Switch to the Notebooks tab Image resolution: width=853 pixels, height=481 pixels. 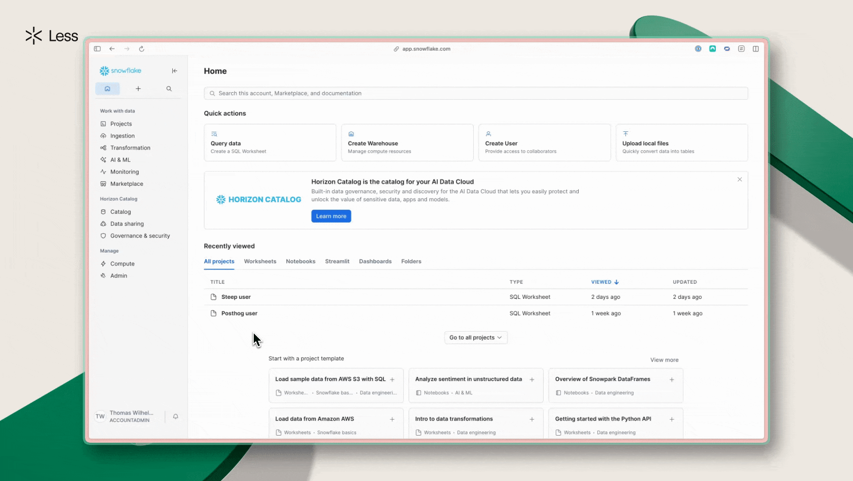click(x=301, y=261)
